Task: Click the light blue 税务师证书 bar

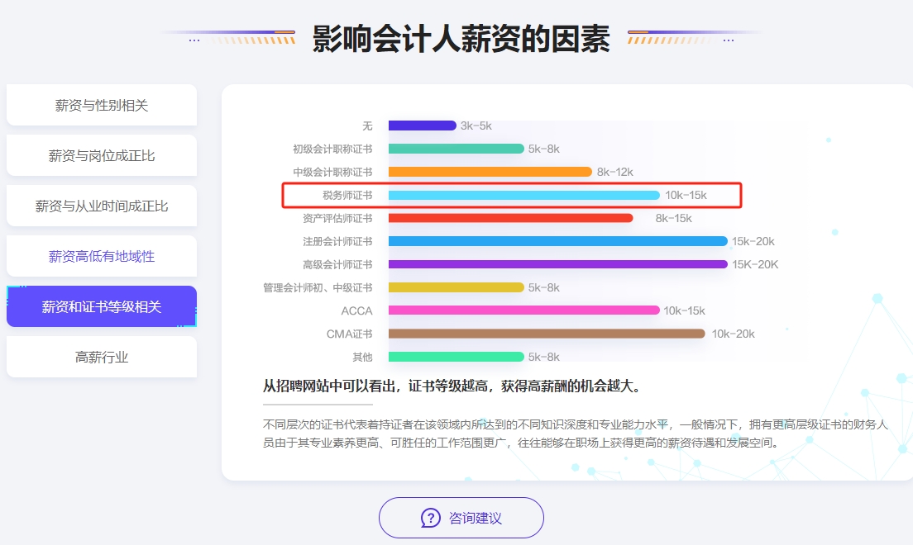Action: point(523,195)
